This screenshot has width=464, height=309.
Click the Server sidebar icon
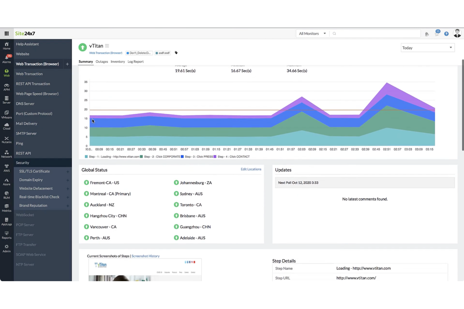[6, 100]
